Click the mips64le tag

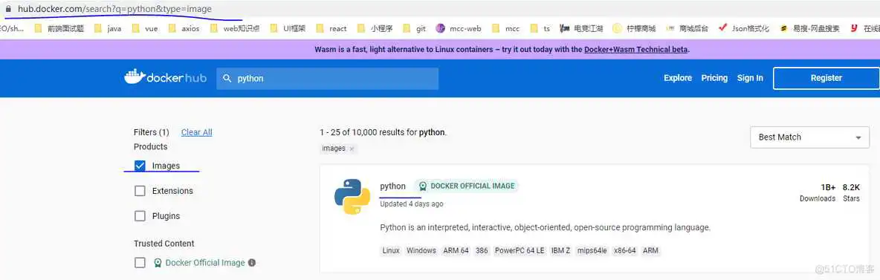tap(592, 251)
